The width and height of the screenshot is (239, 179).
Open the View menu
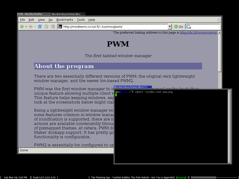(x=41, y=20)
